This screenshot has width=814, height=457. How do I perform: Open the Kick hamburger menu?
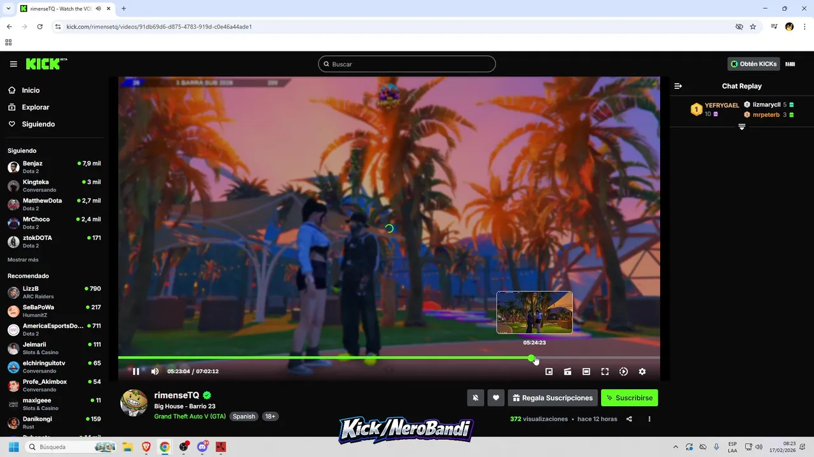13,64
